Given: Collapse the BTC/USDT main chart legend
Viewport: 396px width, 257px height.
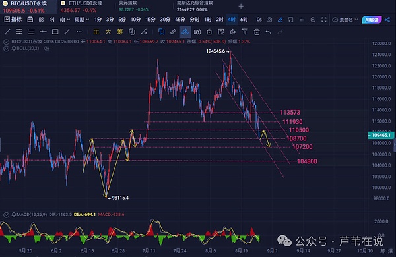Looking at the screenshot, I should [x=6, y=42].
